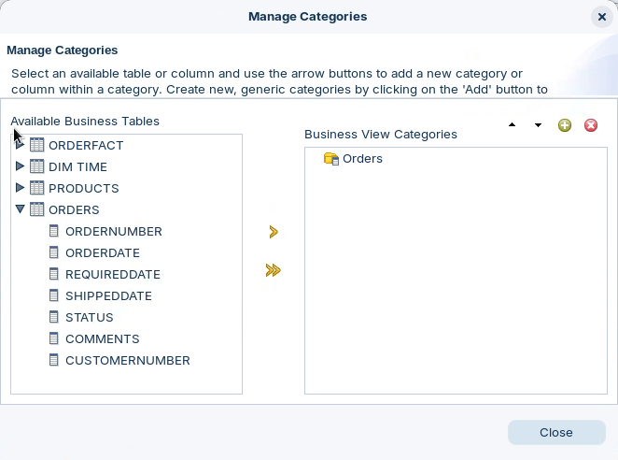Click the ORDERS table icon
This screenshot has width=618, height=460.
pos(37,209)
